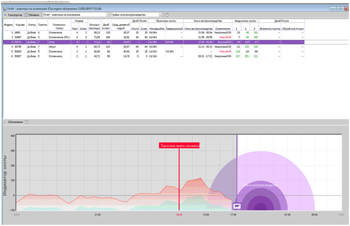Click the 21:04 time label on the chart axis
350x226 pixels.
[98, 215]
